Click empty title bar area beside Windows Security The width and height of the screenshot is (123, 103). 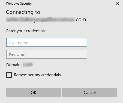tap(73, 4)
